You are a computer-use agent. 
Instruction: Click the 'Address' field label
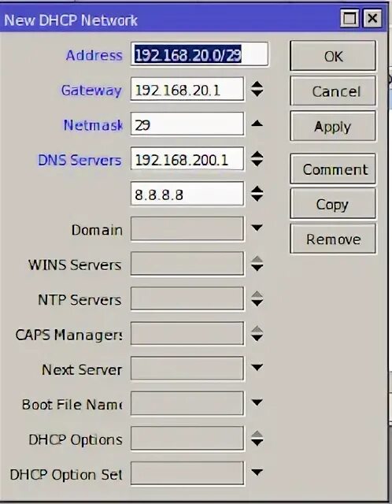[94, 55]
